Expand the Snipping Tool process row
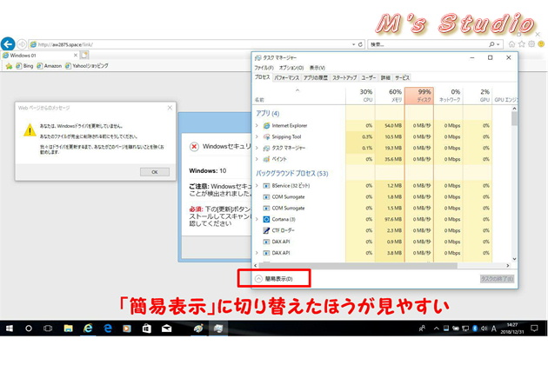Image resolution: width=548 pixels, height=365 pixels. (257, 136)
